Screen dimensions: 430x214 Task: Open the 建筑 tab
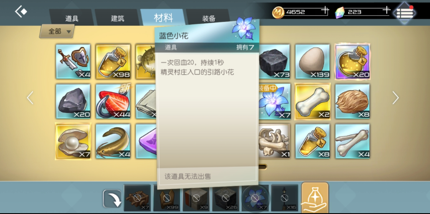pyautogui.click(x=118, y=18)
